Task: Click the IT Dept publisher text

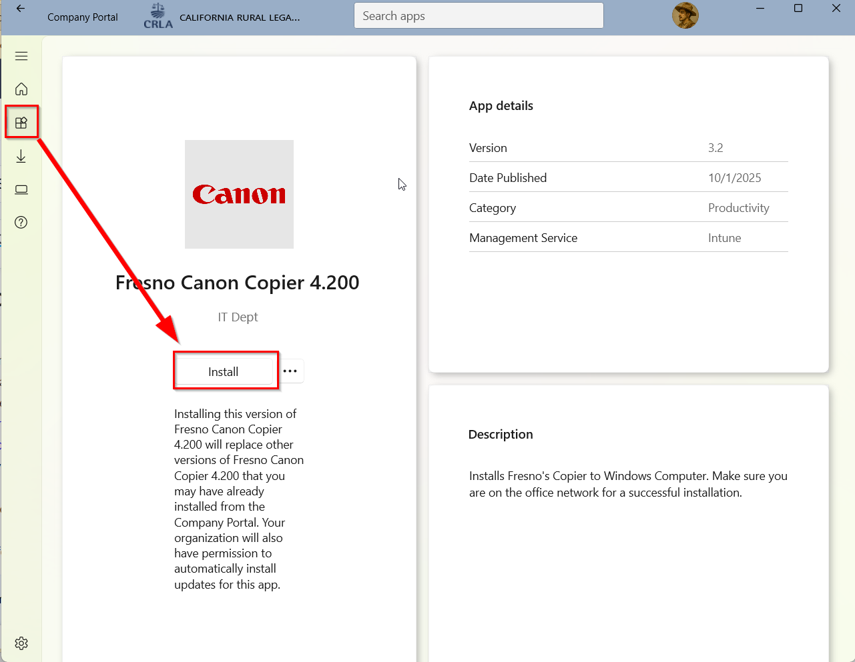Action: pos(238,317)
